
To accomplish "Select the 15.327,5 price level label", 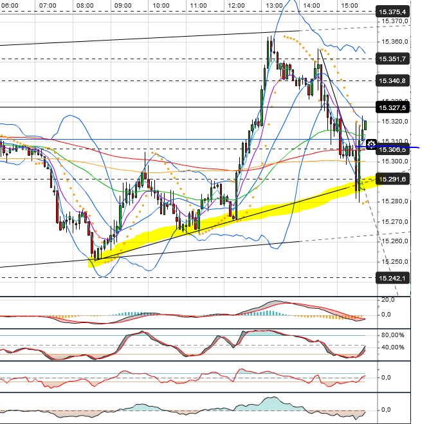I will [392, 107].
